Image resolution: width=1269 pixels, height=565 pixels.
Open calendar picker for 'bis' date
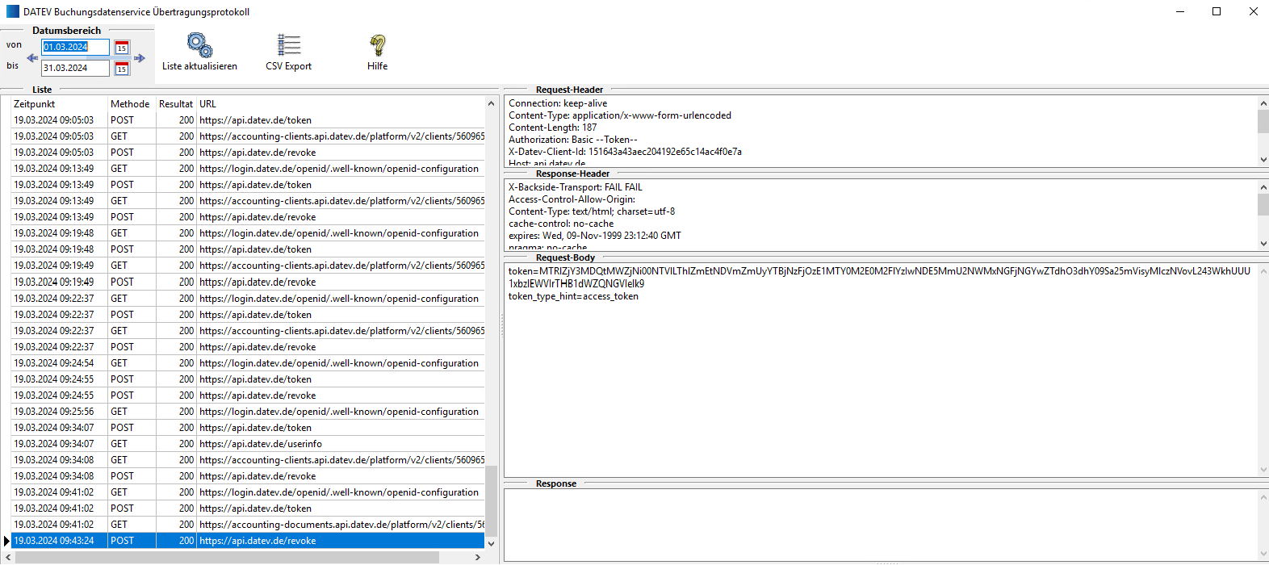tap(122, 69)
